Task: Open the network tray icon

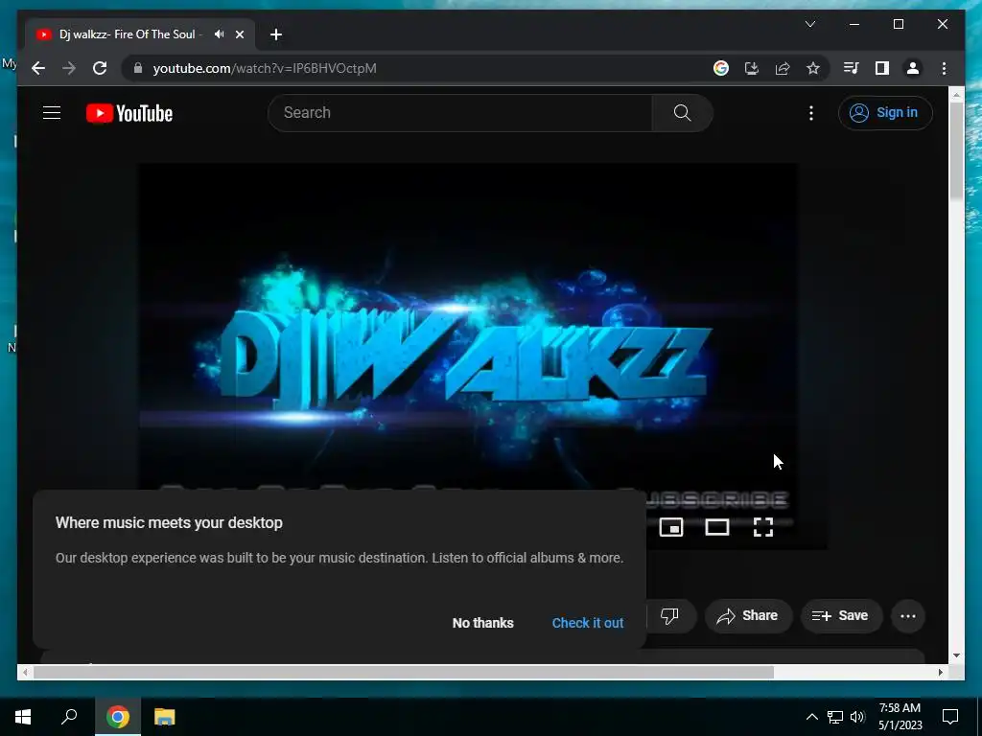Action: [x=835, y=717]
